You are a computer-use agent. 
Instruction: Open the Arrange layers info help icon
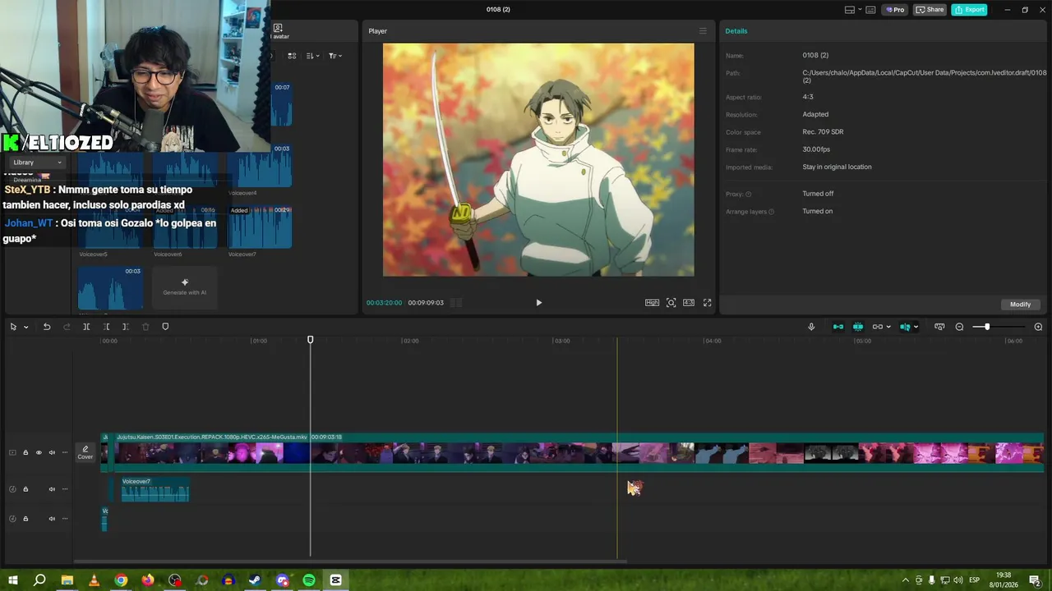point(771,212)
